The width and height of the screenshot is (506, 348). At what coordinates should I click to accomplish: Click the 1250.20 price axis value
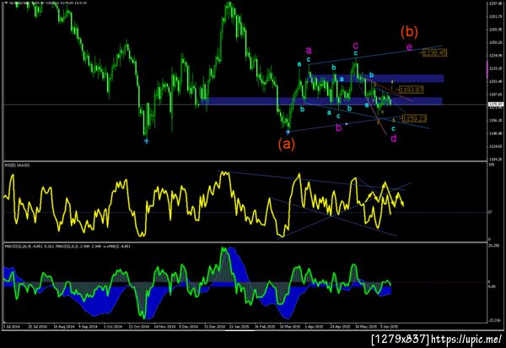(496, 42)
